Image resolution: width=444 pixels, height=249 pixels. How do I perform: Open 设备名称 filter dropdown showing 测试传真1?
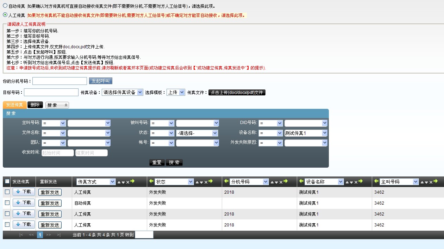pos(306,133)
